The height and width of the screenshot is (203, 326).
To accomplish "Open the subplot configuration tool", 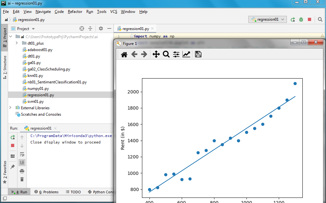I will [176, 54].
